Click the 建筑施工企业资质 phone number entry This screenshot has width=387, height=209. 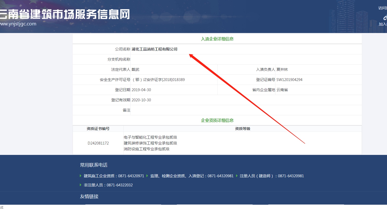pos(114,176)
